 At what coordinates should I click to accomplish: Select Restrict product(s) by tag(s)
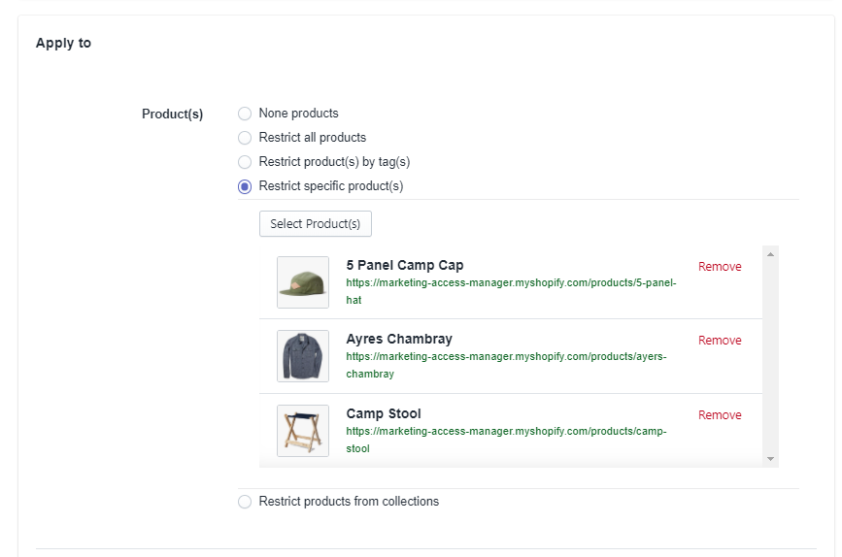coord(245,162)
